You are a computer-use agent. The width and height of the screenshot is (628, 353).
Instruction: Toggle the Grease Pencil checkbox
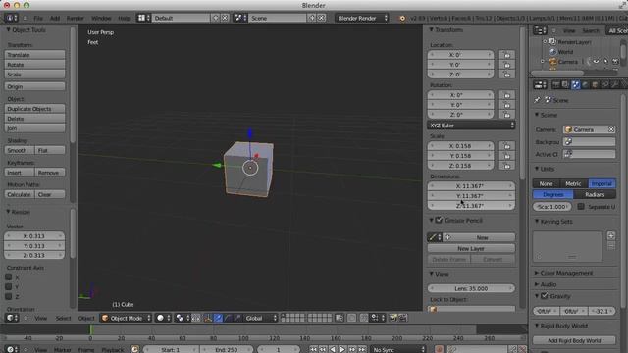(439, 220)
